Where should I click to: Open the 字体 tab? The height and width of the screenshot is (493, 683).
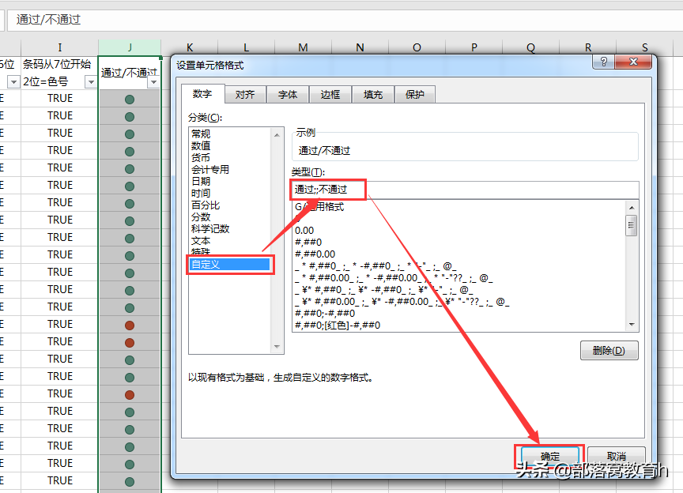point(288,93)
